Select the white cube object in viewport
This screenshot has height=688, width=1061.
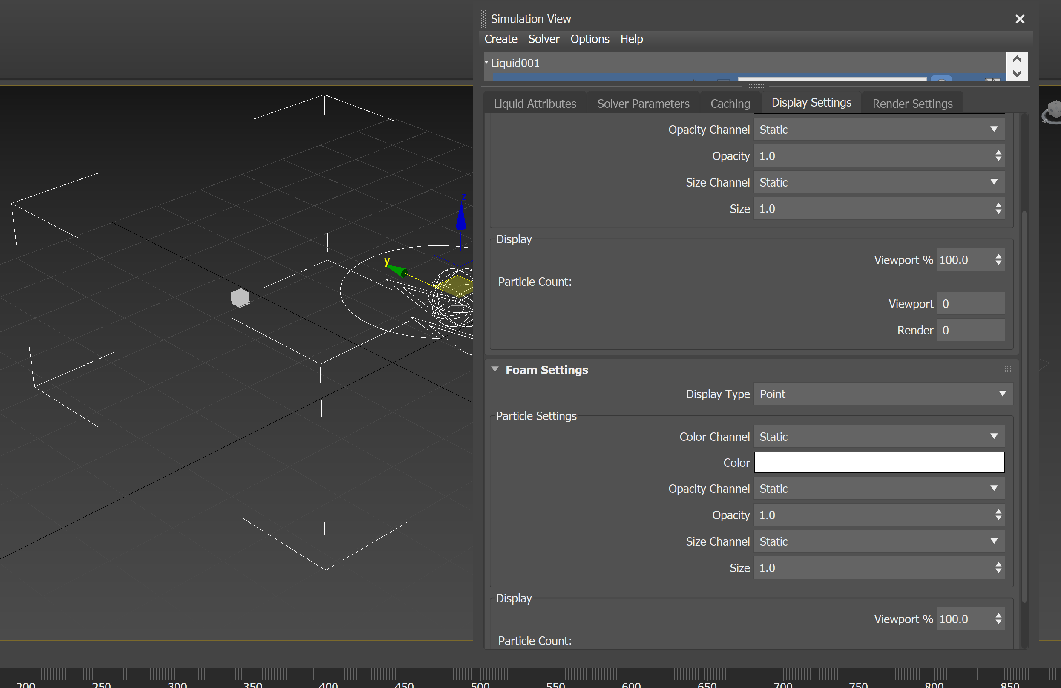click(x=240, y=298)
